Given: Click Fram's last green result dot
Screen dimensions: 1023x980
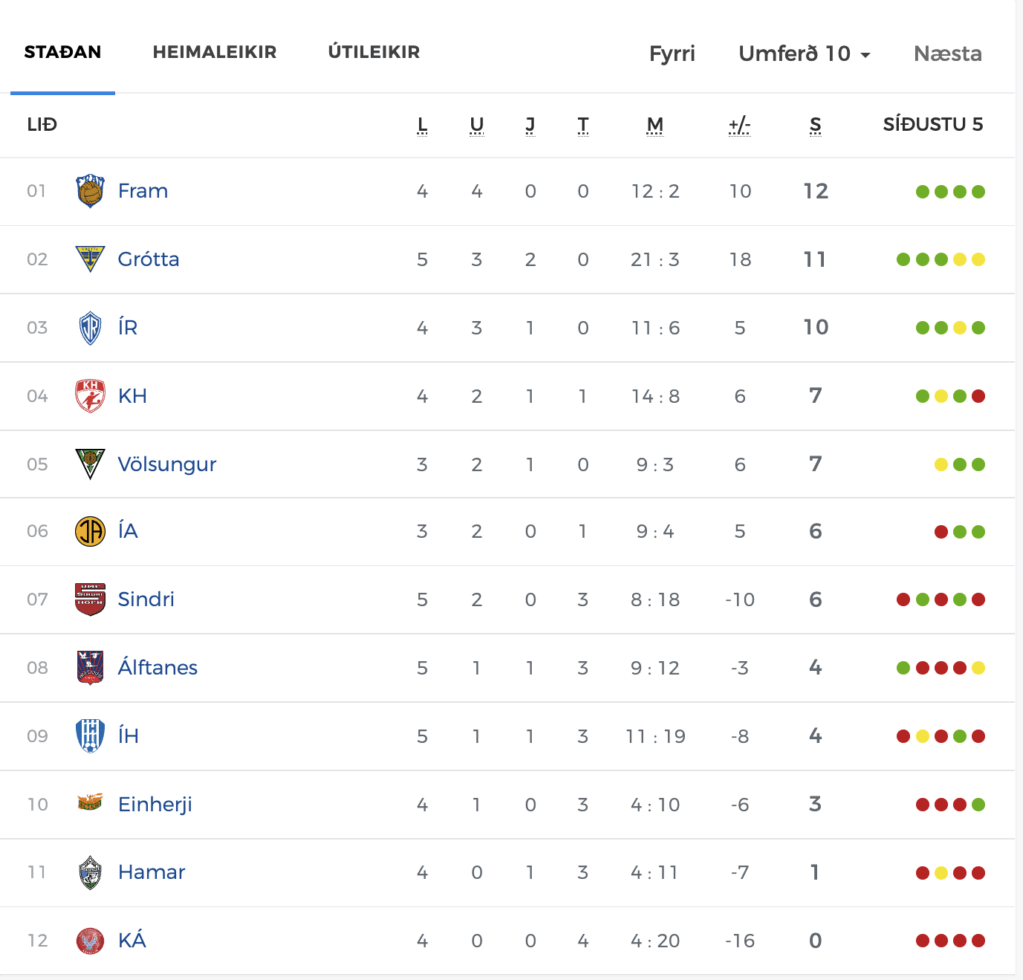Looking at the screenshot, I should tap(978, 191).
